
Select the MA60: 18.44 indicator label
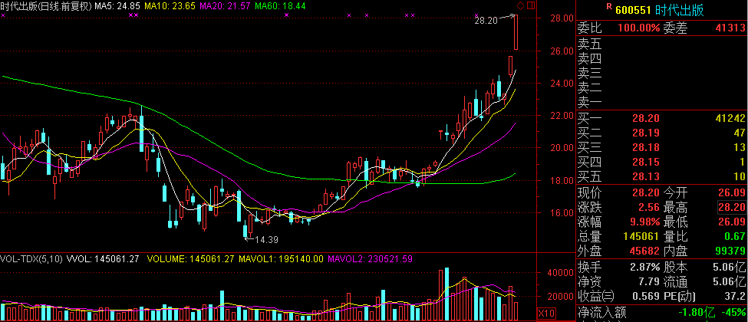[279, 7]
